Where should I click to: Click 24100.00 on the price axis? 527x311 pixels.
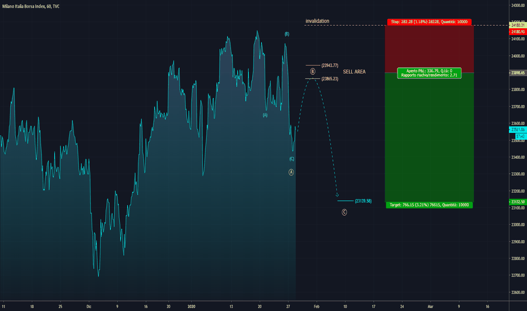(518, 39)
